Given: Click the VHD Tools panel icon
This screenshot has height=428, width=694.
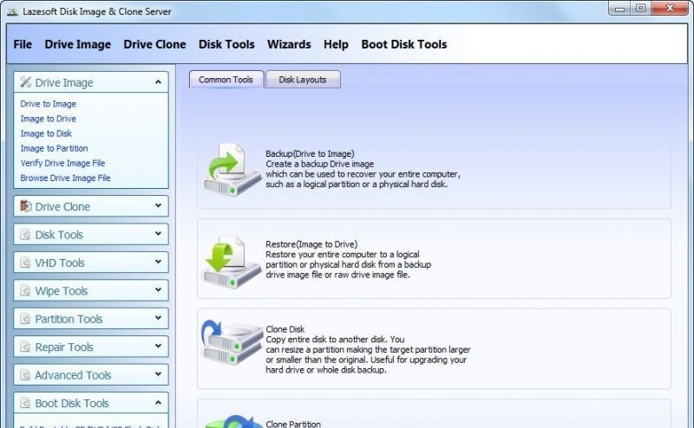Looking at the screenshot, I should (x=26, y=263).
